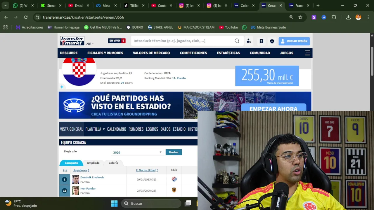Image resolution: width=374 pixels, height=210 pixels.
Task: Open ESTADIO tab
Action: 179,129
